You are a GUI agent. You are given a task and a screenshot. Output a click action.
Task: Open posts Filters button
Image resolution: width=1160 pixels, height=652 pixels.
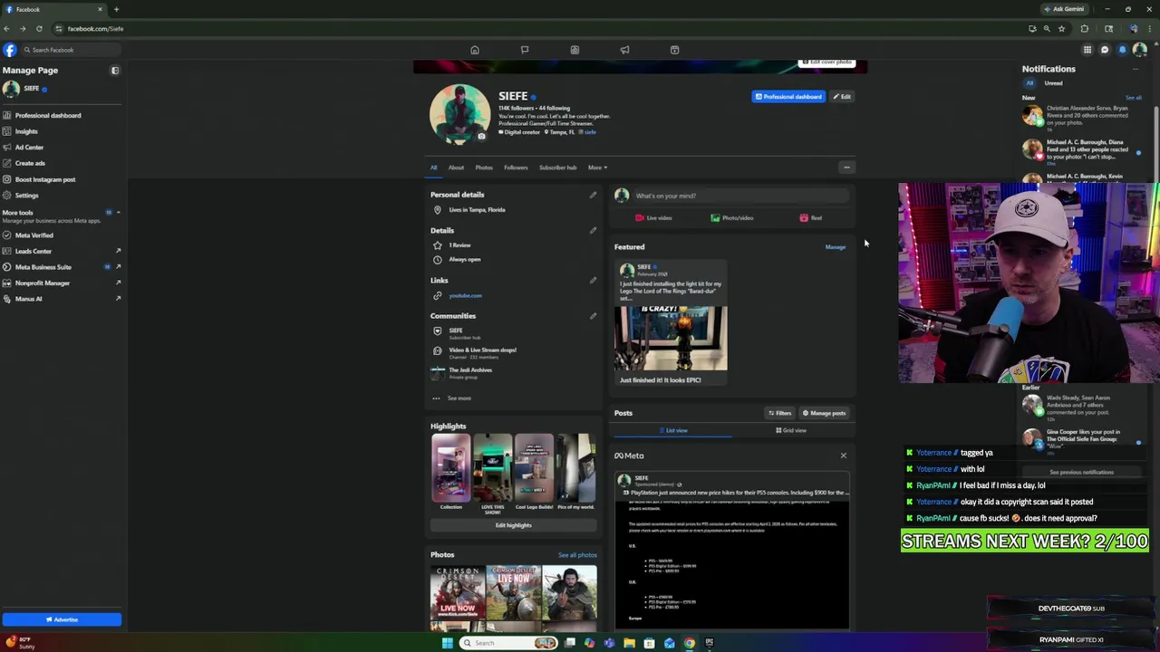[x=779, y=413]
